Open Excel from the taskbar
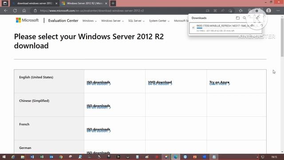284x160 pixels. tap(42, 157)
